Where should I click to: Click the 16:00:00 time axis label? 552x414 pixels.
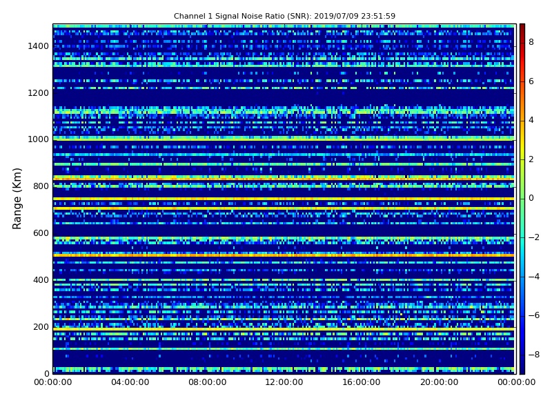click(x=361, y=382)
